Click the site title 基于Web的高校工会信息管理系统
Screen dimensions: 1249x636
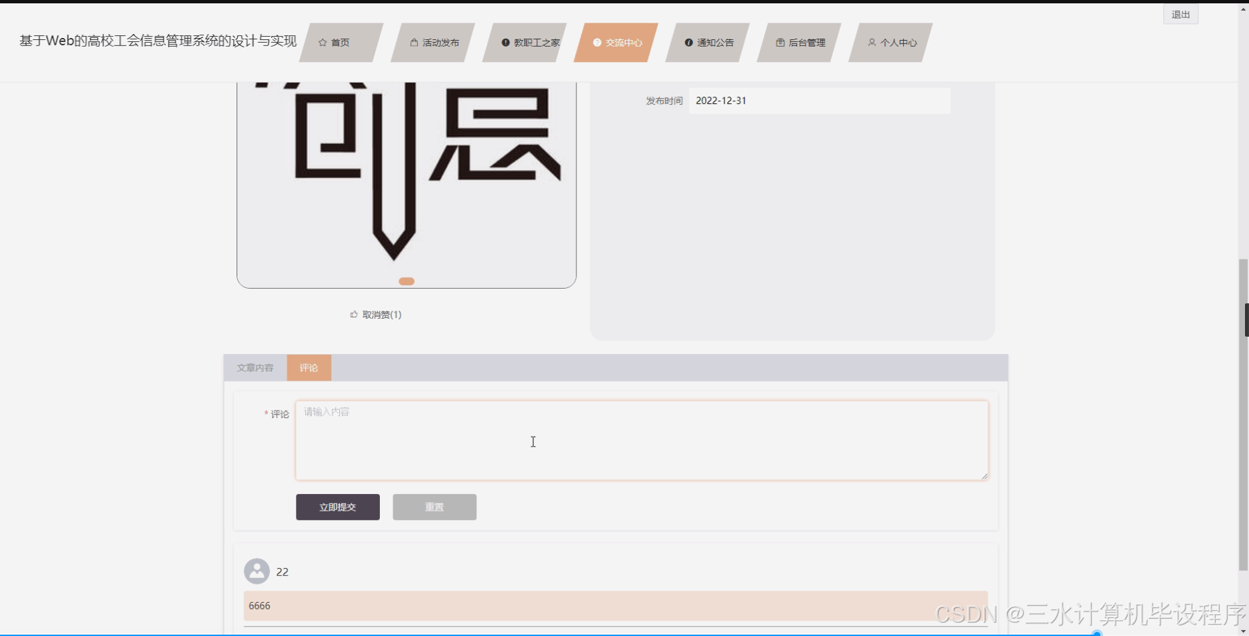[x=158, y=41]
